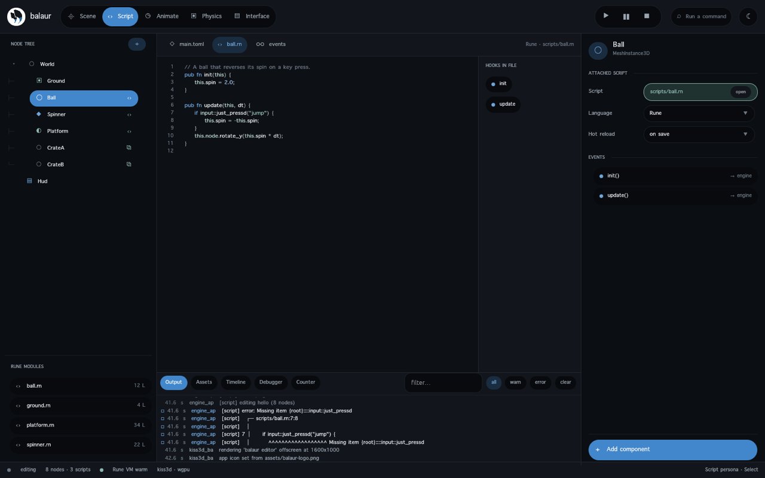Switch to the Assets bottom panel tab
The width and height of the screenshot is (765, 478).
point(204,382)
